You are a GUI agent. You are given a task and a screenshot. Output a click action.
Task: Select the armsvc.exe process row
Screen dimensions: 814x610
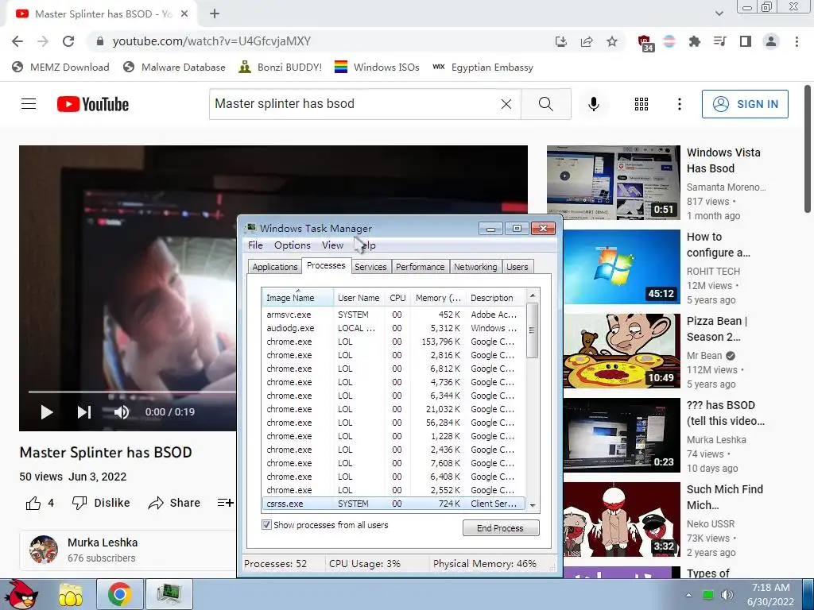coord(393,315)
